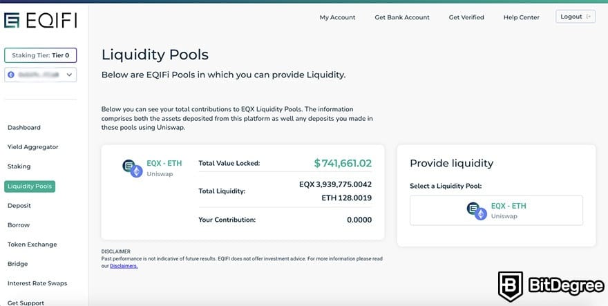This screenshot has width=608, height=306.
Task: Open Deposit in the sidebar
Action: [19, 206]
